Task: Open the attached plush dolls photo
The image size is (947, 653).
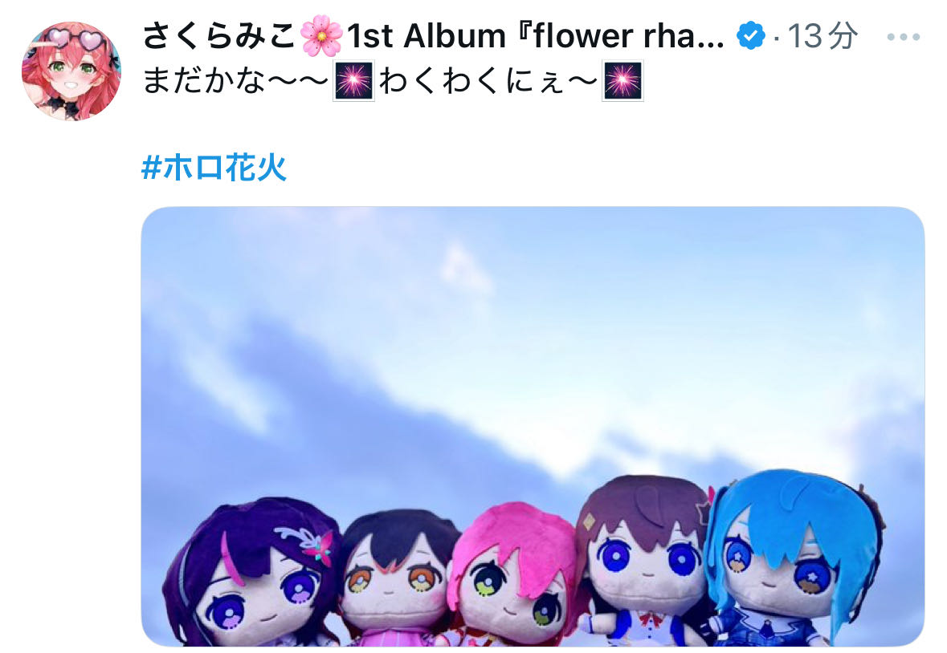Action: 533,426
